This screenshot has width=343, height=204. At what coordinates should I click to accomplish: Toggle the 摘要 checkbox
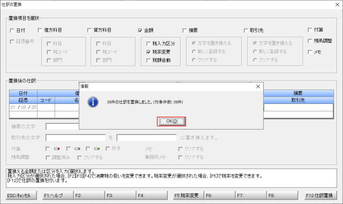(x=184, y=31)
